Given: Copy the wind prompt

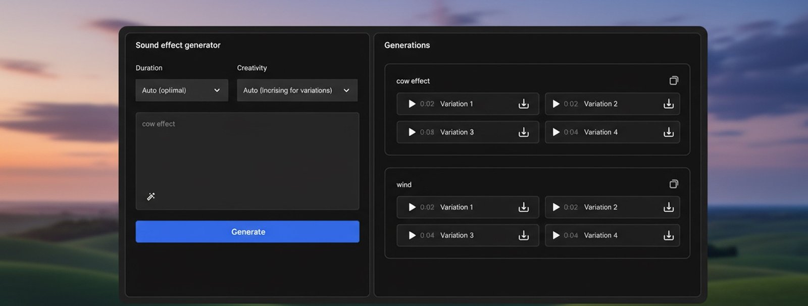Looking at the screenshot, I should [674, 184].
